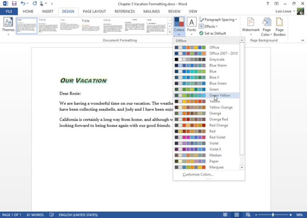Open the Effects dropdown
This screenshot has height=218, width=307.
click(x=208, y=26)
